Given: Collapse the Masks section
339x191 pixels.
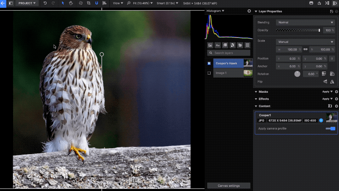Looking at the screenshot, I should [256, 91].
